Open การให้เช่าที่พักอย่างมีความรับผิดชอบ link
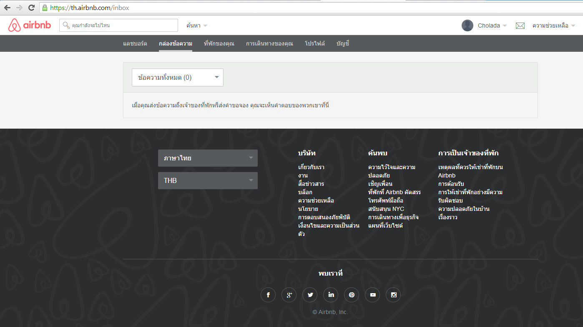This screenshot has height=327, width=583. coord(470,197)
